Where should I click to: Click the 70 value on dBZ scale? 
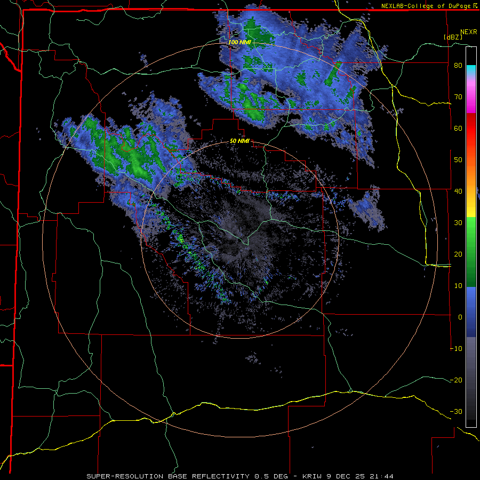tap(458, 97)
